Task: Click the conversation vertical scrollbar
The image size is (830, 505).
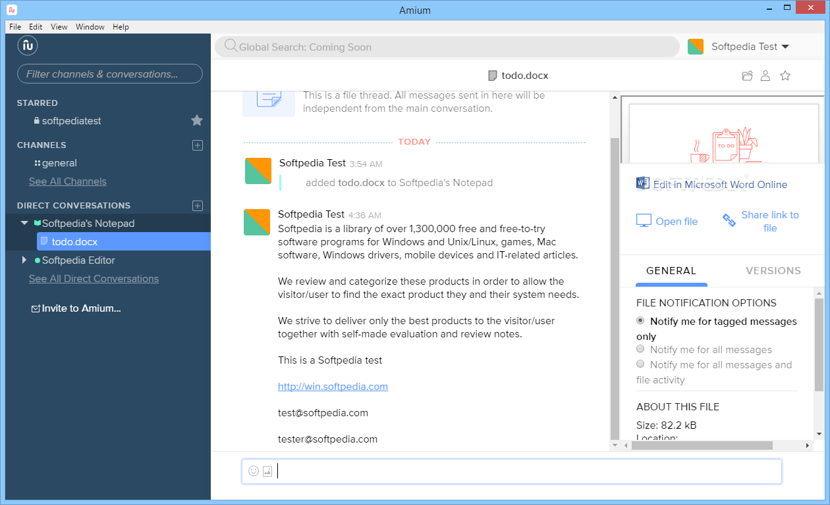Action: pyautogui.click(x=615, y=289)
